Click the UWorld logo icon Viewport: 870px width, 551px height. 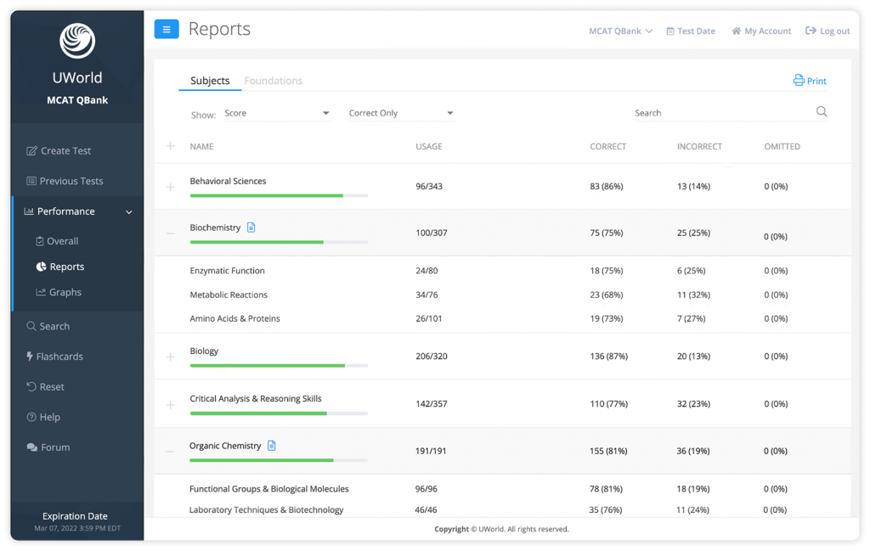pyautogui.click(x=77, y=41)
